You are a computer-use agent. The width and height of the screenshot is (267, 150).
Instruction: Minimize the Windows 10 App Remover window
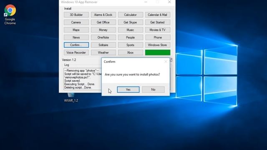(146, 2)
